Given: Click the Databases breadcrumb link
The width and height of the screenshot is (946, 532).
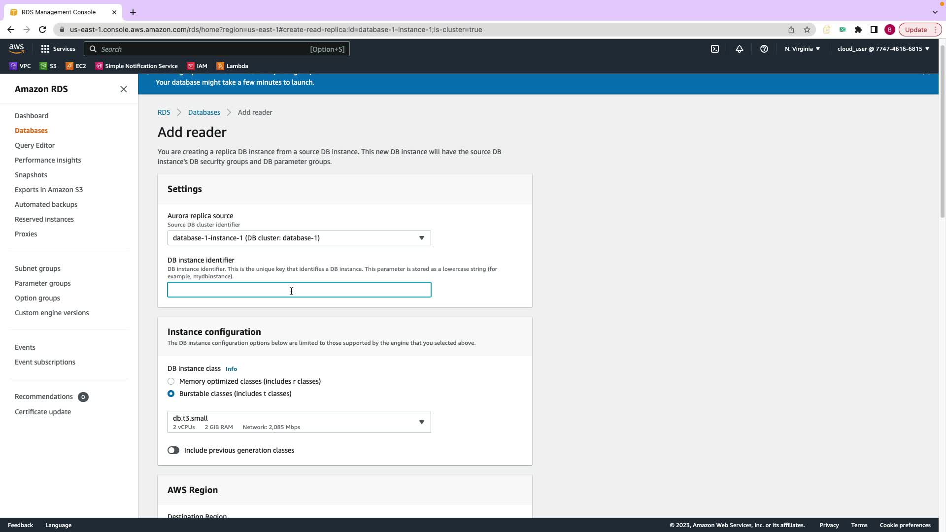Looking at the screenshot, I should (x=204, y=112).
